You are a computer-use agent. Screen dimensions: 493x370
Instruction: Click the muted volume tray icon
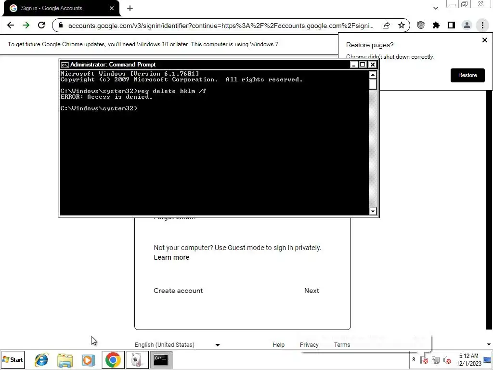click(x=447, y=359)
